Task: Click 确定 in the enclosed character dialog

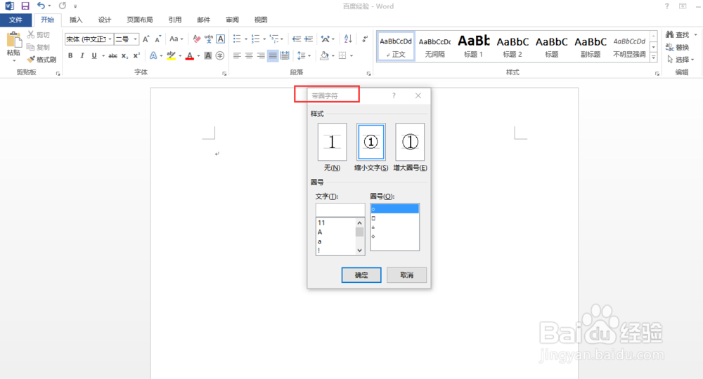Action: (361, 275)
